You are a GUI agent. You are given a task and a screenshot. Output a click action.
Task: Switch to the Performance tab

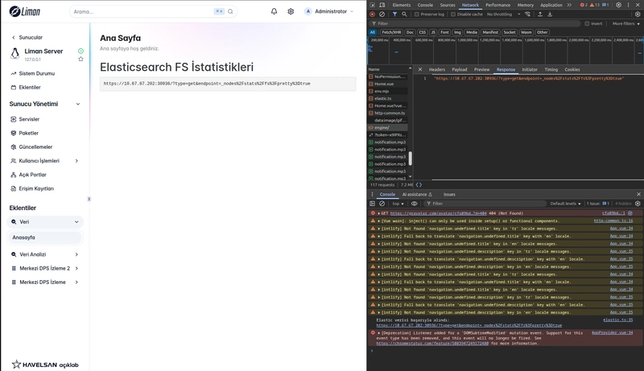(497, 5)
